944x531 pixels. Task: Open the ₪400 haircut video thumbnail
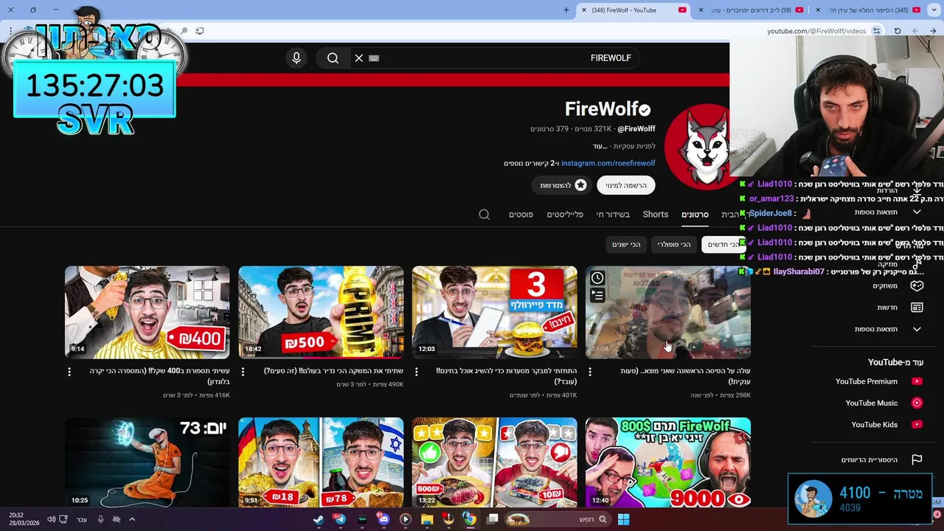147,312
